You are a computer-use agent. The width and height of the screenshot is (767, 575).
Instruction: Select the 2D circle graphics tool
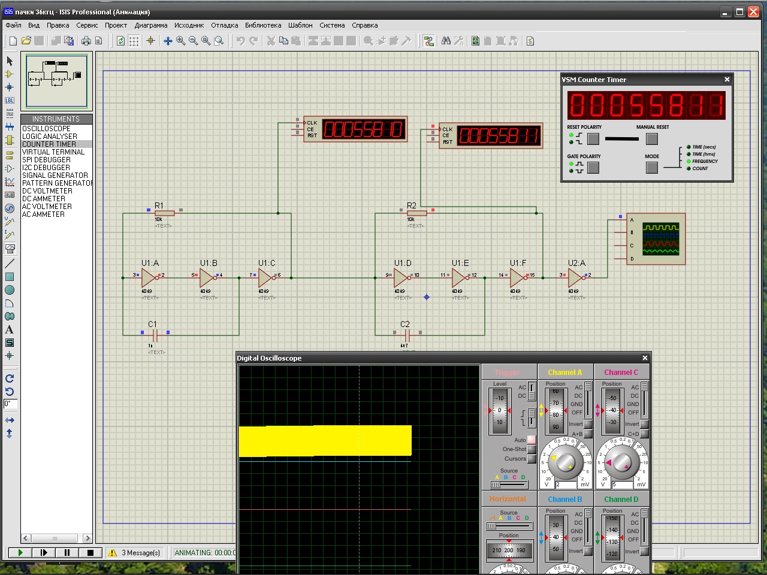point(9,290)
